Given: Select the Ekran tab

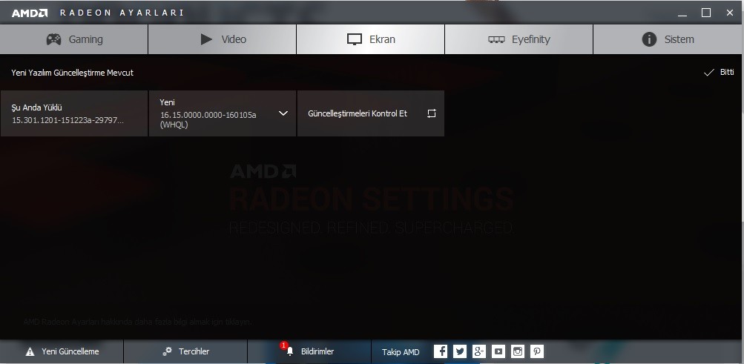Looking at the screenshot, I should (x=371, y=39).
